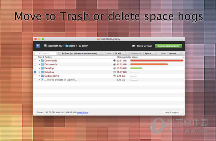Click the Dropbox folder icon
This screenshot has width=216, height=141.
(x=42, y=72)
